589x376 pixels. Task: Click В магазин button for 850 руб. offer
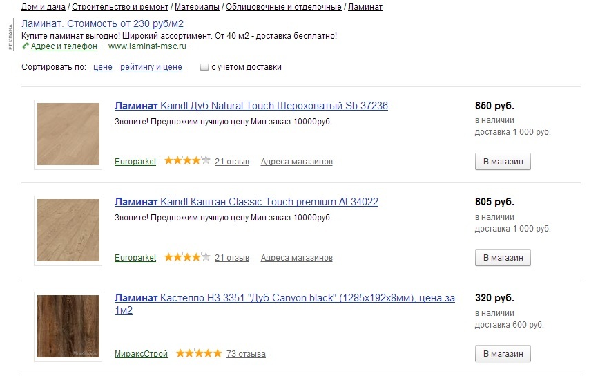(503, 161)
